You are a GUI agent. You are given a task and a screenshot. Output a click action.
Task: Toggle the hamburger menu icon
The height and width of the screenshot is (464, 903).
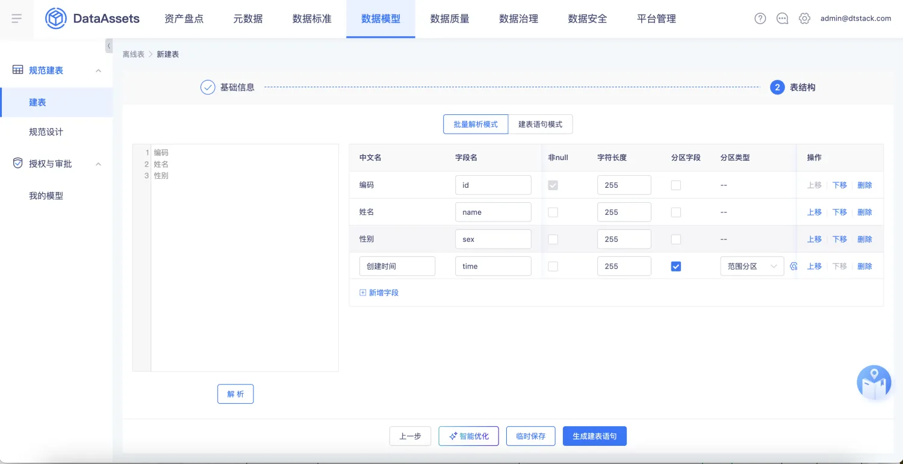17,19
